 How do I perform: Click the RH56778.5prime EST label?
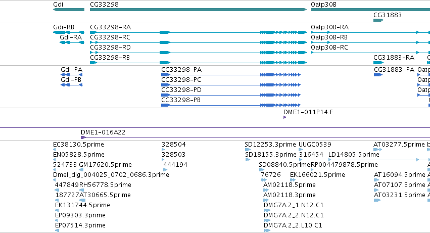coord(105,185)
